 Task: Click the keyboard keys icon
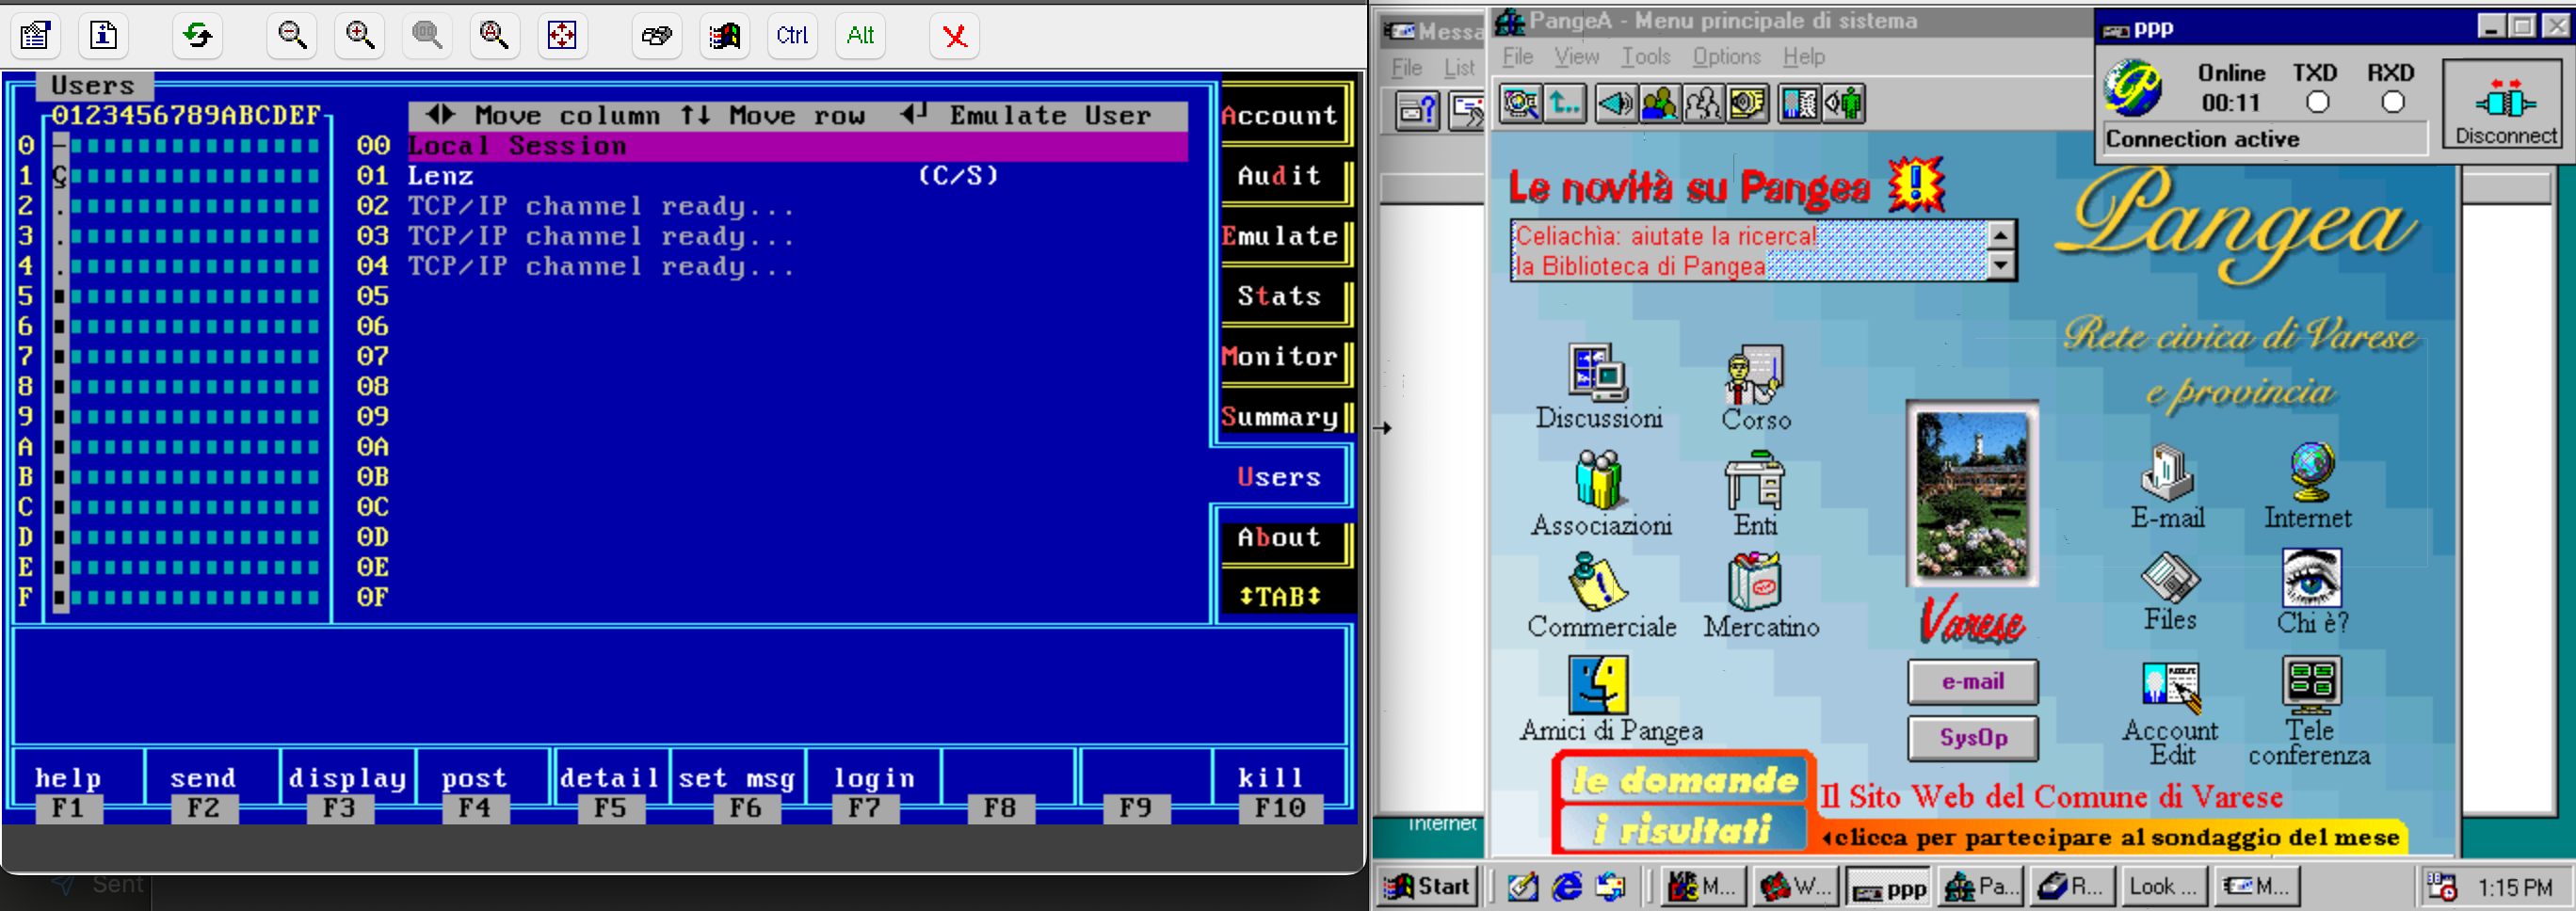point(657,35)
